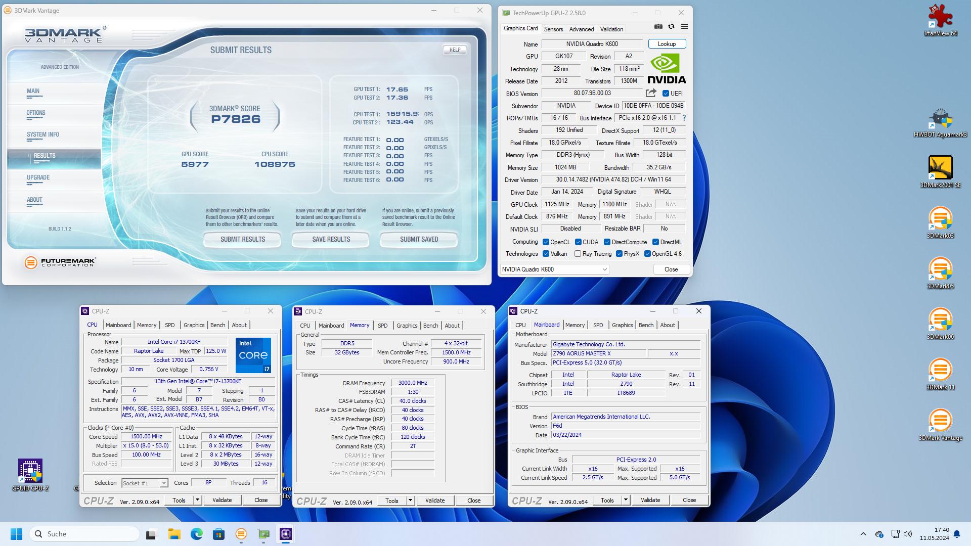This screenshot has width=971, height=546.
Task: Open IrfanView 64 desktop shortcut
Action: (x=940, y=20)
